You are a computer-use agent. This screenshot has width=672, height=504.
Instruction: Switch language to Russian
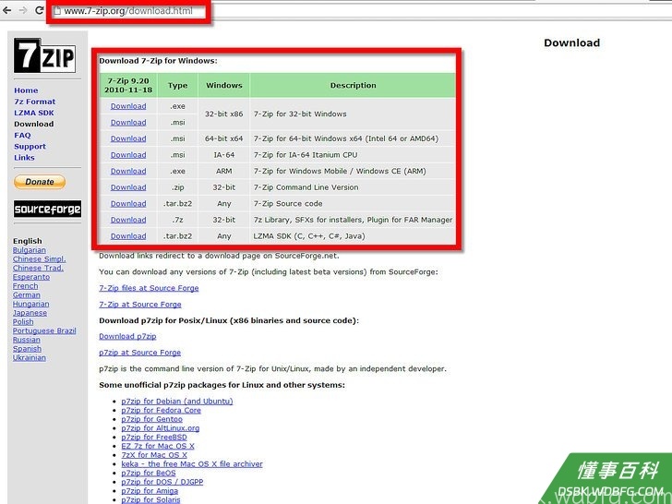pos(26,340)
